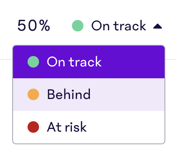The image size is (176, 155).
Task: Collapse the status dropdown using the caret
Action: coord(158,26)
